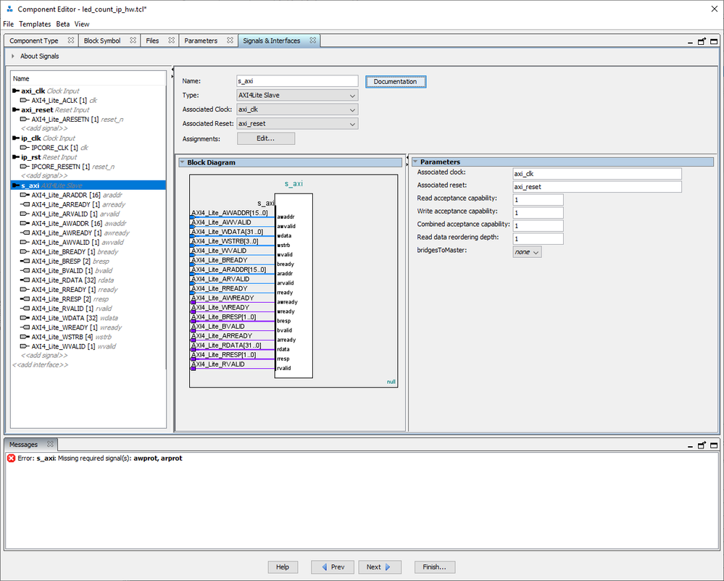Close the Messages panel tab
This screenshot has width=724, height=581.
(51, 445)
